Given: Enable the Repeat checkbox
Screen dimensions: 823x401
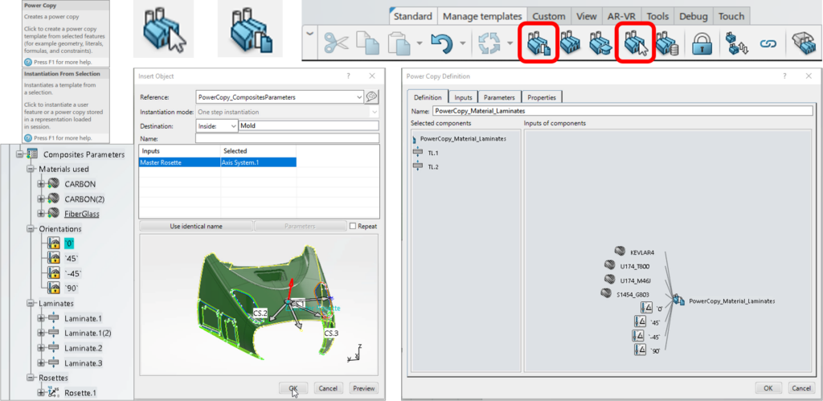Looking at the screenshot, I should tap(354, 227).
